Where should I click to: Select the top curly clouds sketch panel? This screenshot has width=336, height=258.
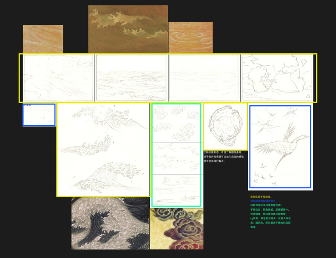(x=176, y=123)
